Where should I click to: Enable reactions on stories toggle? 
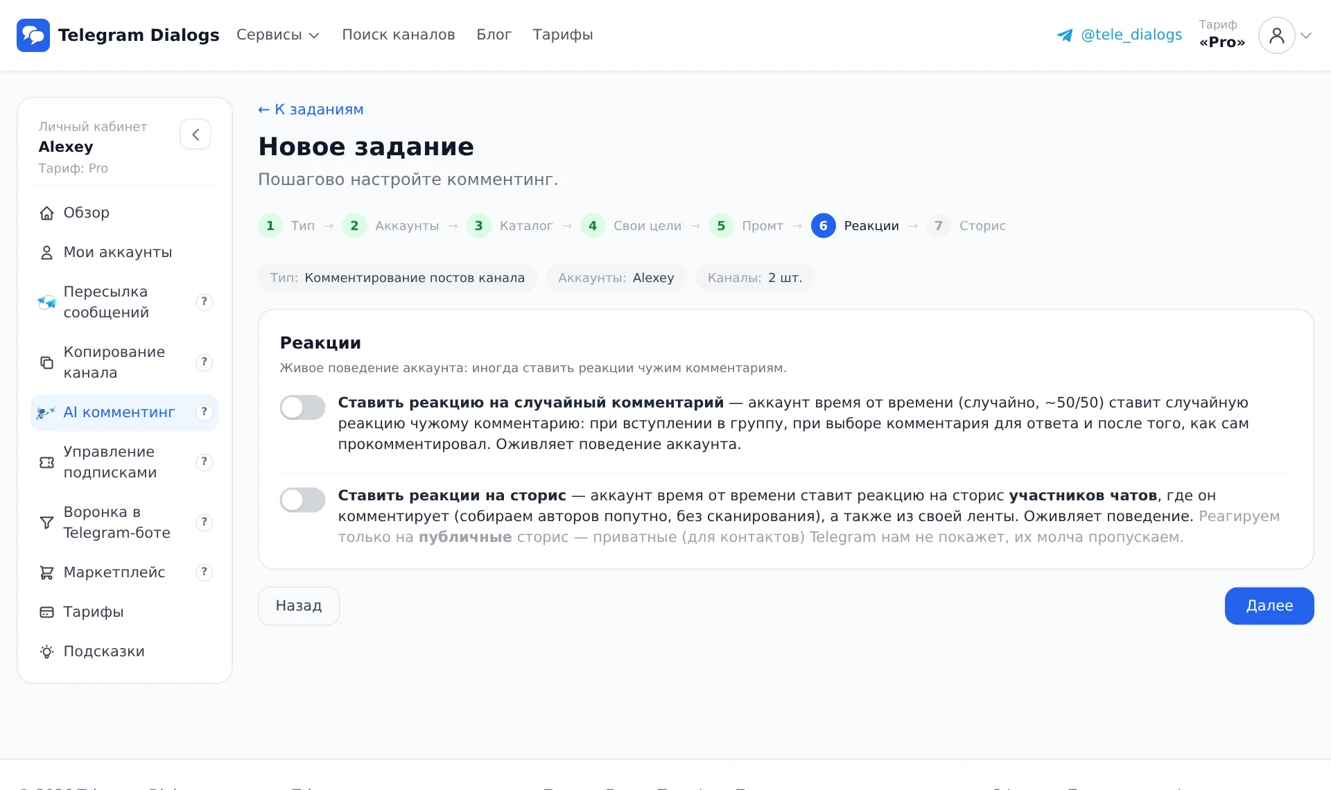(x=302, y=500)
